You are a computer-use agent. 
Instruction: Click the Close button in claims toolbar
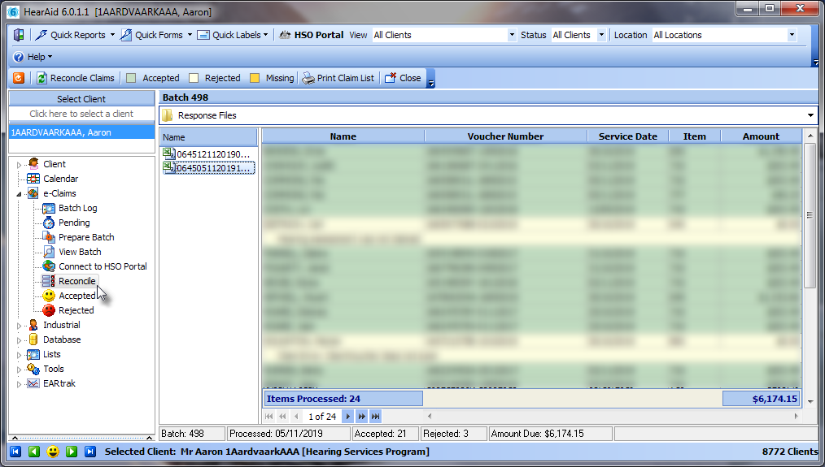tap(403, 78)
